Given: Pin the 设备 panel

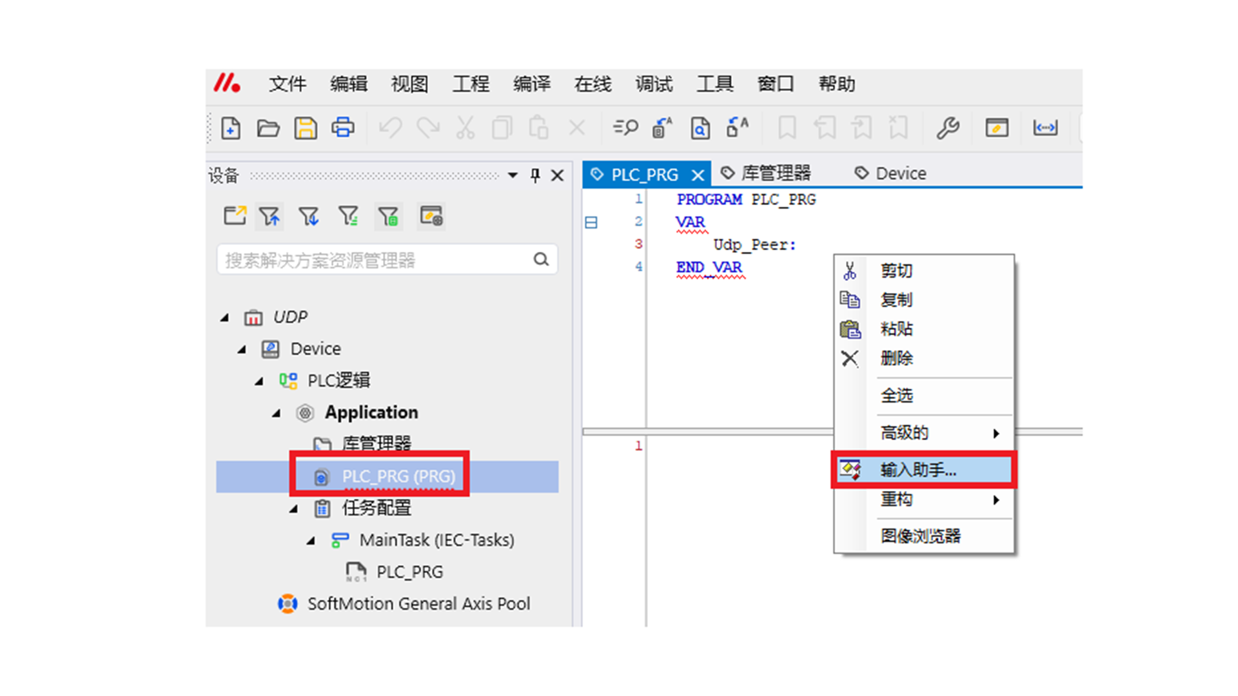Looking at the screenshot, I should 535,175.
